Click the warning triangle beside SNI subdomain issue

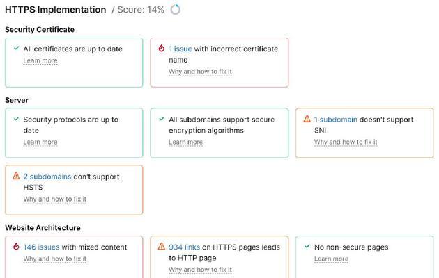coord(307,119)
